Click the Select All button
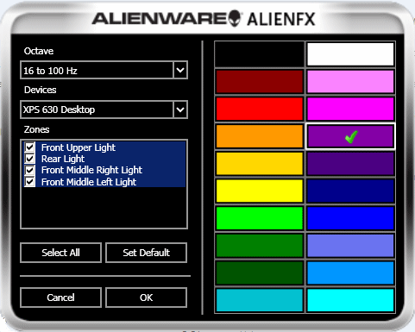 [x=60, y=253]
